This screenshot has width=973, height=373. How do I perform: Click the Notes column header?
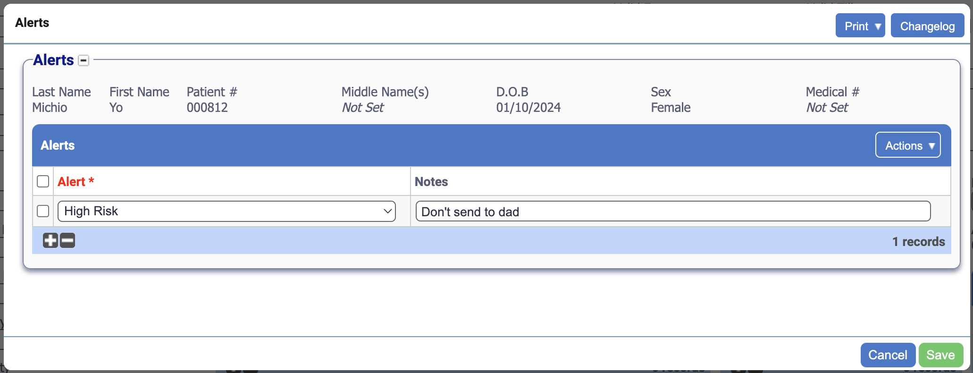point(431,182)
